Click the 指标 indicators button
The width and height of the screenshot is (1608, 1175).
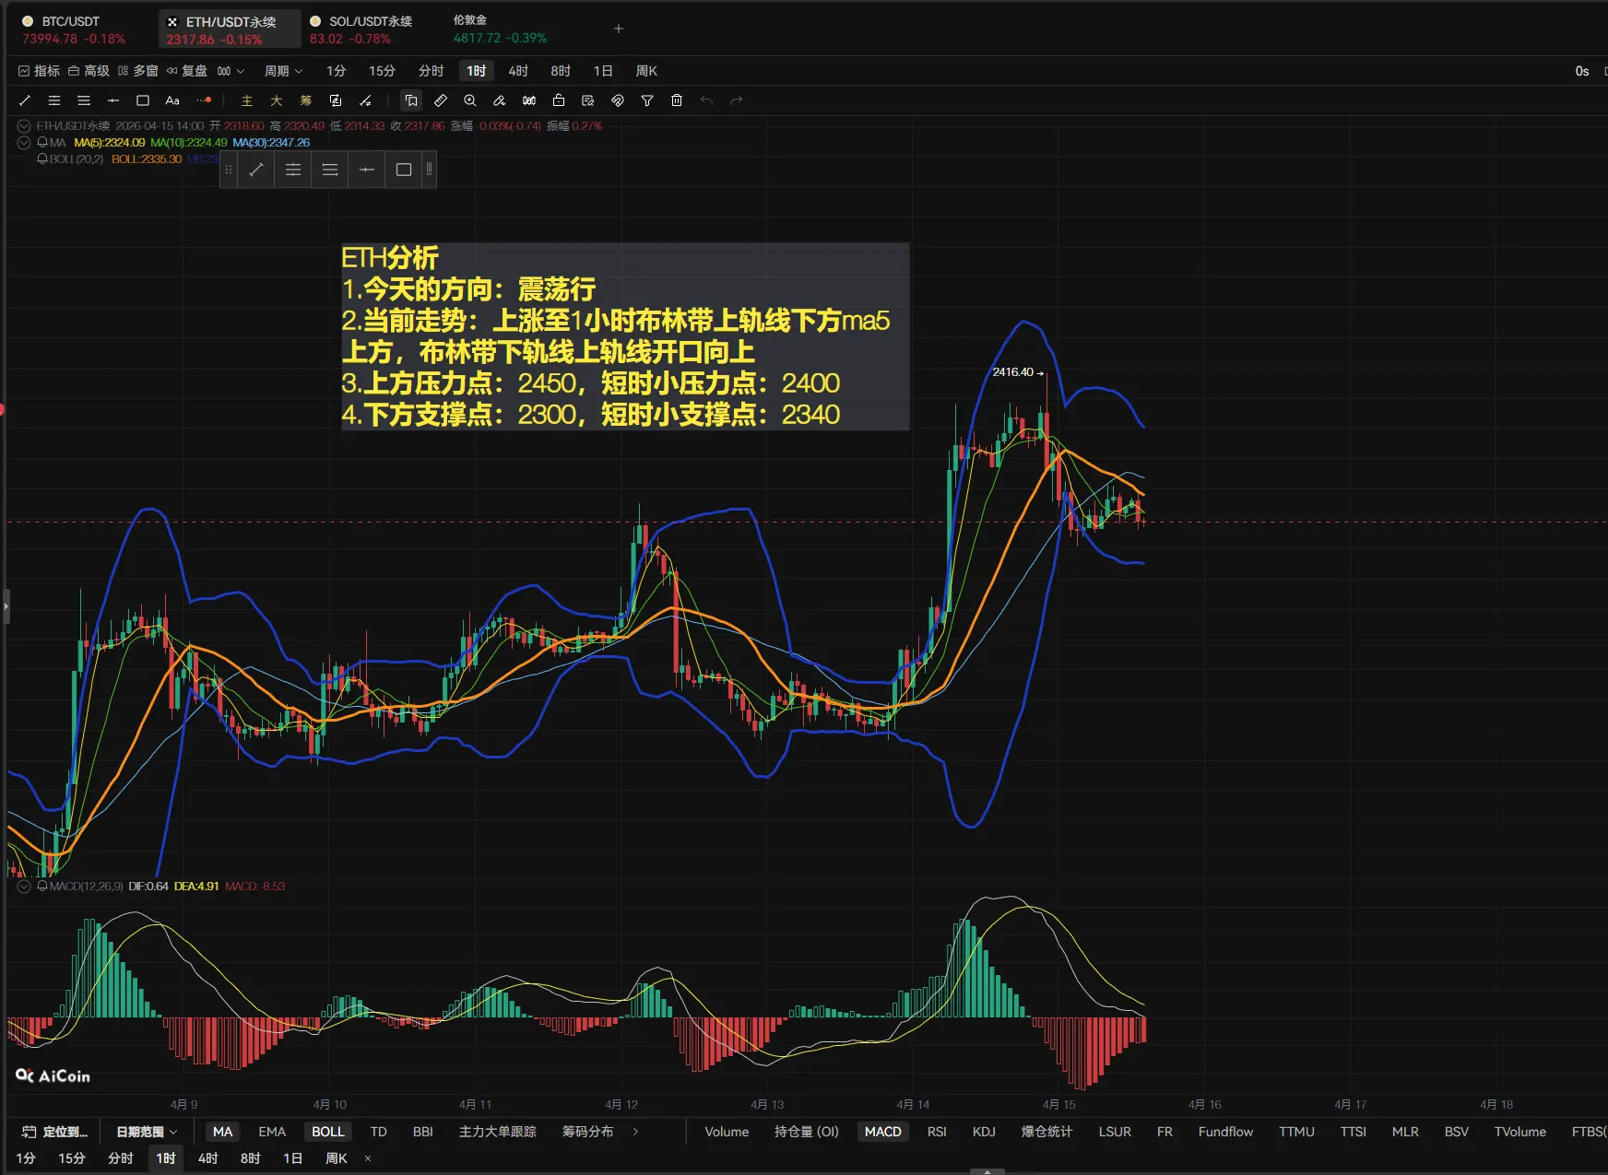[x=40, y=71]
